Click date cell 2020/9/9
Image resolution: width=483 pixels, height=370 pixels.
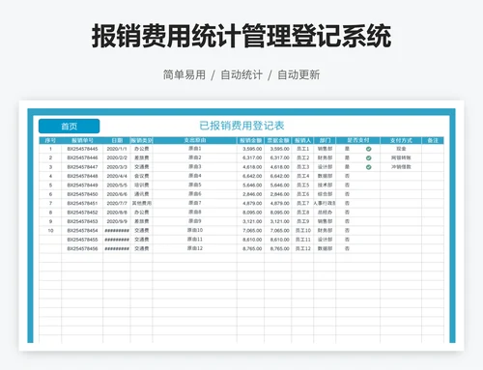tap(117, 221)
